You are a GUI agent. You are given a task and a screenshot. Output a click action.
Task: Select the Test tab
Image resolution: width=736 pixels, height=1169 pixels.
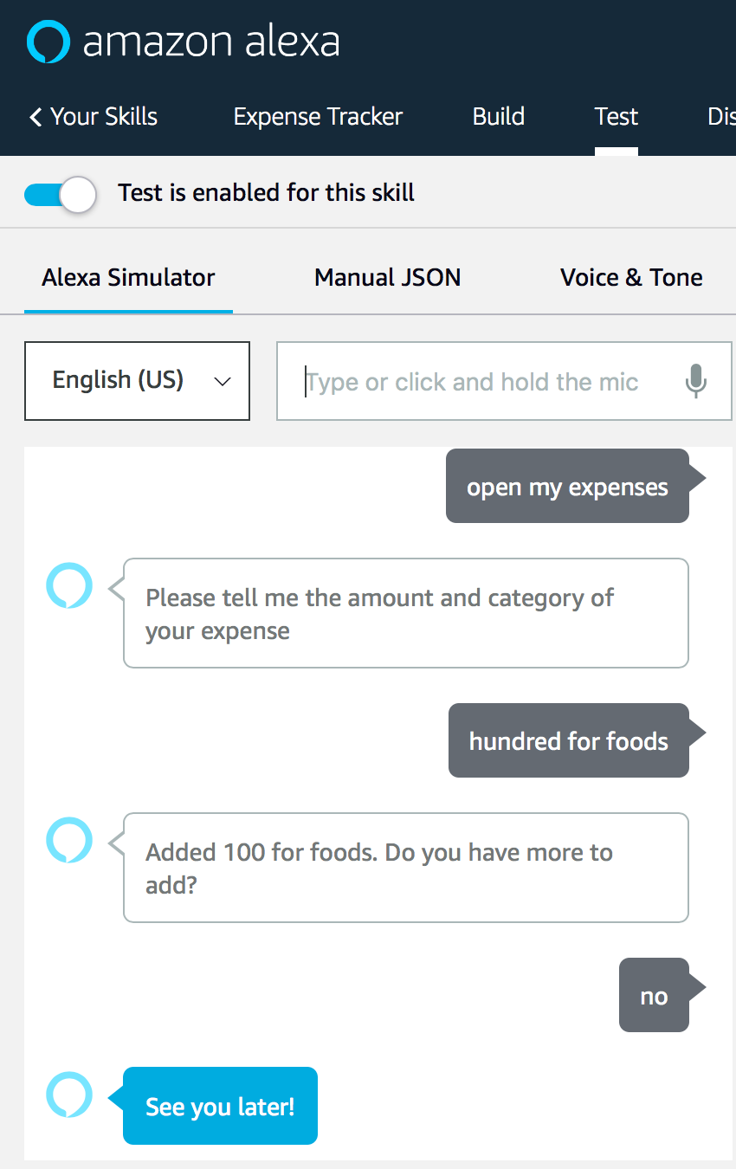click(x=616, y=117)
